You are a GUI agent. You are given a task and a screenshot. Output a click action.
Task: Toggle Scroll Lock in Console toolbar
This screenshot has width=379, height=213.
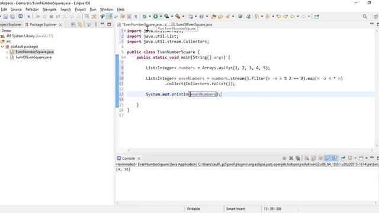pyautogui.click(x=313, y=158)
